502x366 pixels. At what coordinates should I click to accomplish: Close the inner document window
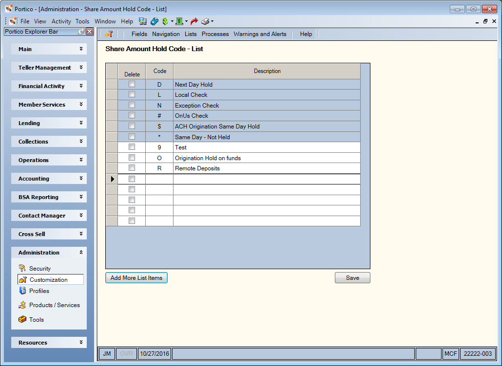(x=494, y=21)
